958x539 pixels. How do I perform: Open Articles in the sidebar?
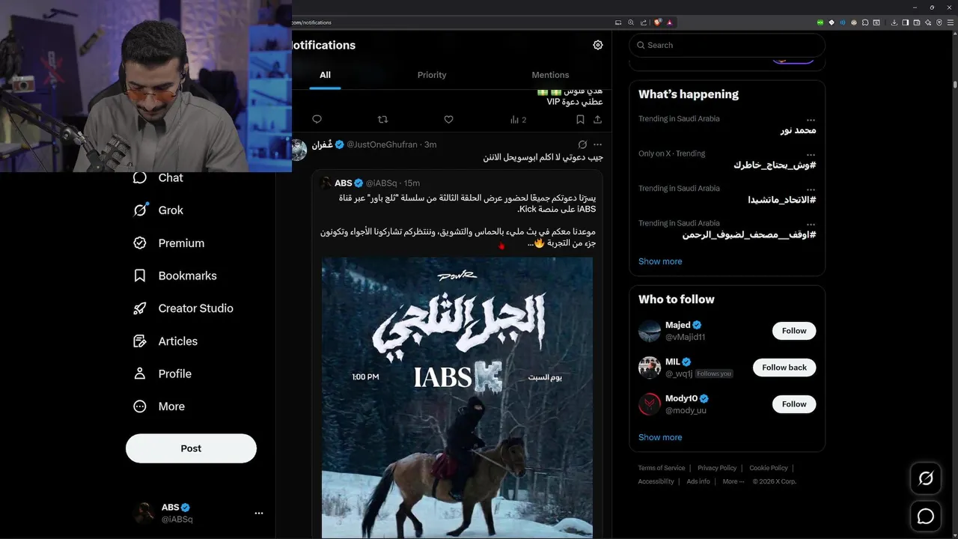165,341
